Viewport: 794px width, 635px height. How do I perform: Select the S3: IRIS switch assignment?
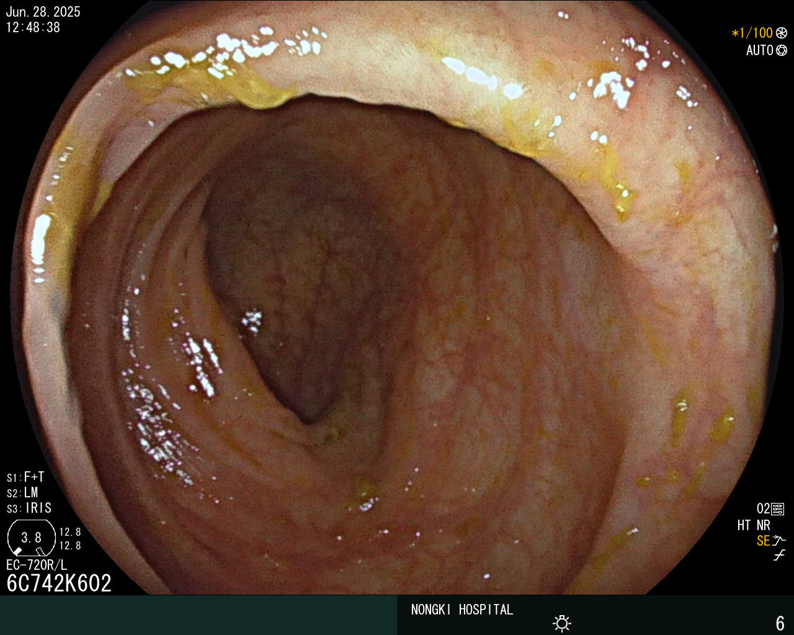point(29,508)
